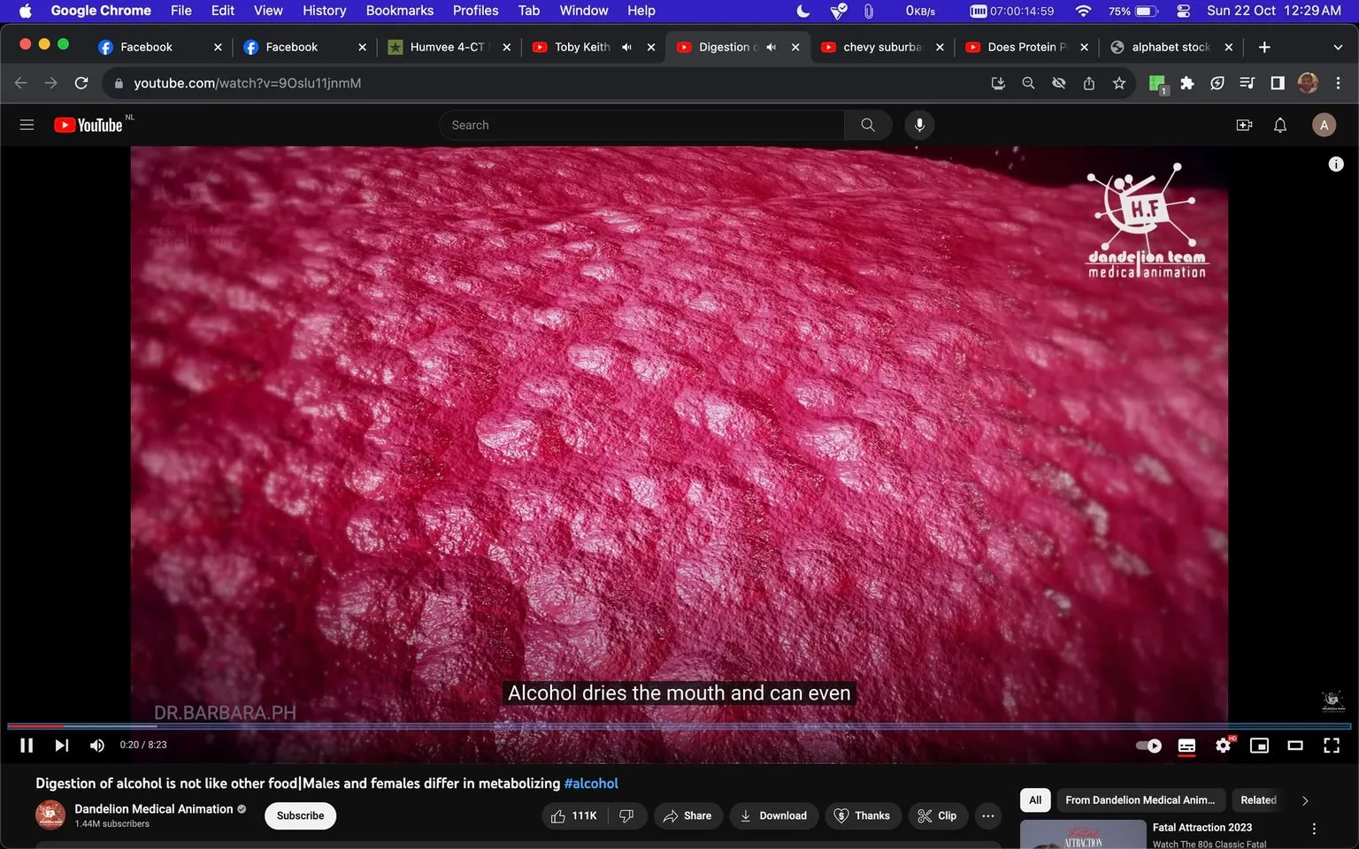Open Chrome's extensions puzzle icon
The height and width of the screenshot is (849, 1359).
[1186, 82]
